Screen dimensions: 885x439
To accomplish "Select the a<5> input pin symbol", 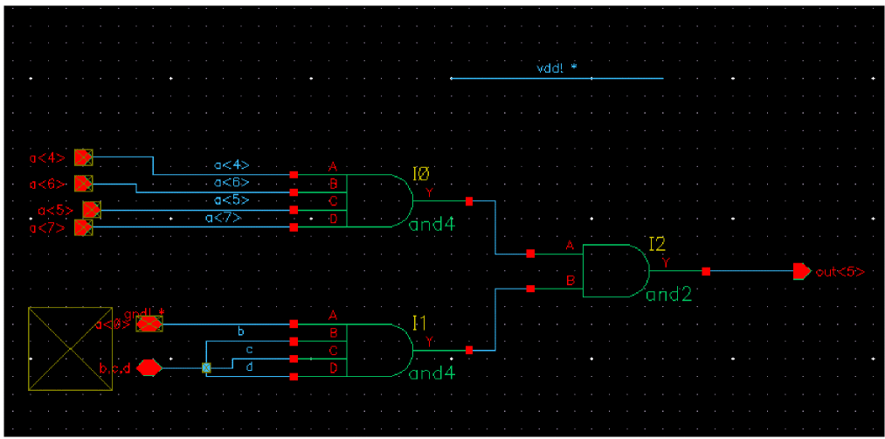I will 92,210.
